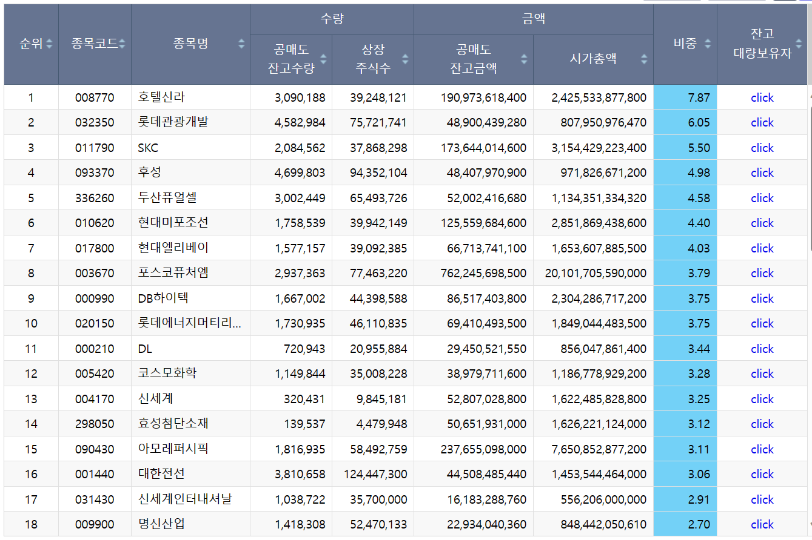
Task: Open large holder info for 포스코퓨처엠
Action: coord(762,273)
